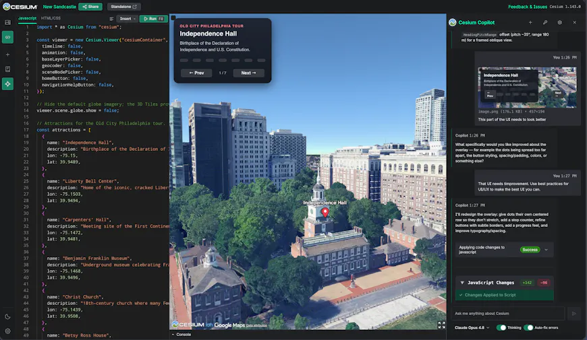Image resolution: width=587 pixels, height=340 pixels.
Task: Focus the Ask me anything about Cesium field
Action: tap(508, 314)
